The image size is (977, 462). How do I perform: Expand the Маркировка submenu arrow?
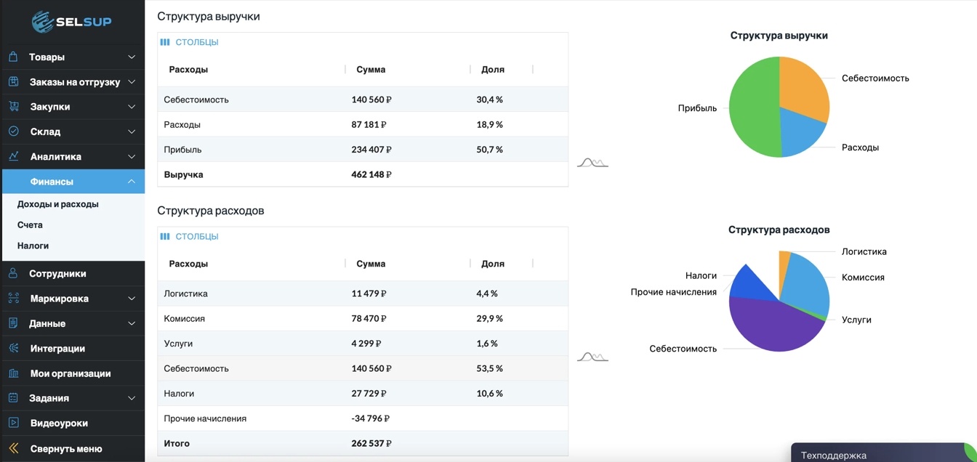(x=132, y=299)
